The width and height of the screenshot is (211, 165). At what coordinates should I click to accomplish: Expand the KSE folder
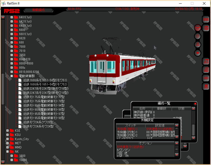(x=8, y=130)
